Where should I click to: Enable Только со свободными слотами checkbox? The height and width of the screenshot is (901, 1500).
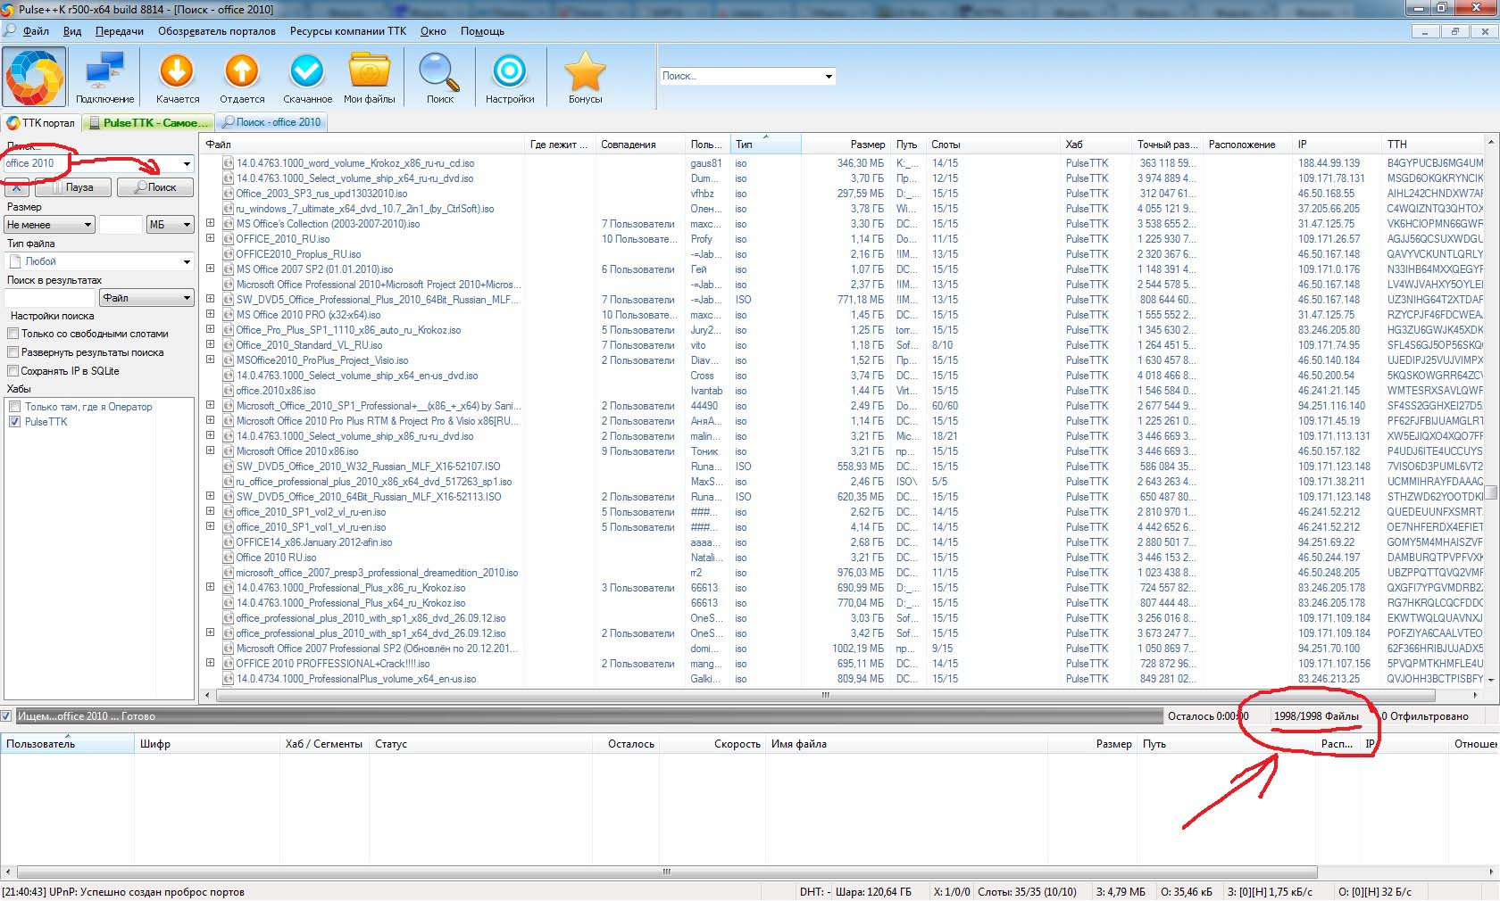[x=13, y=334]
